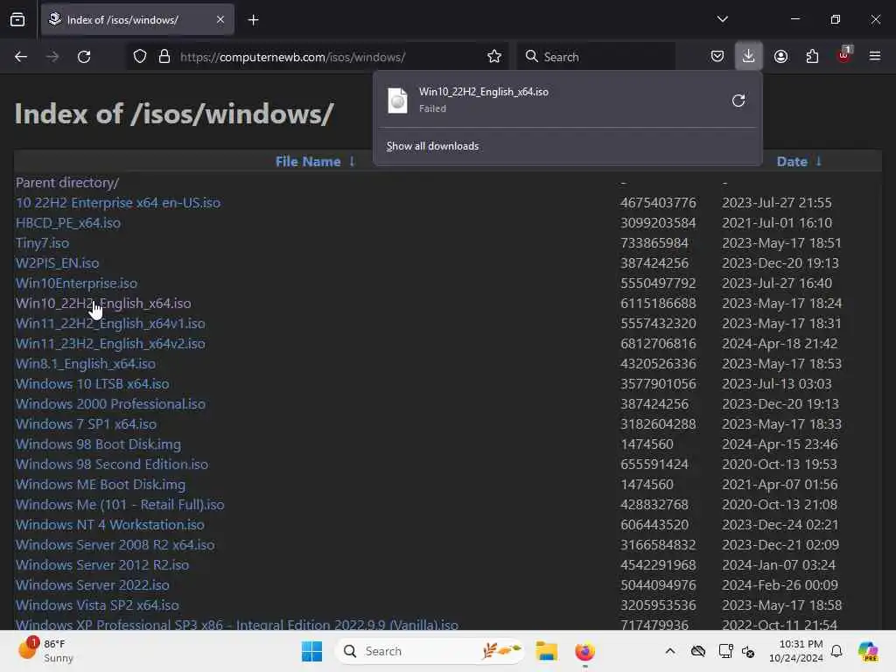Image resolution: width=896 pixels, height=672 pixels.
Task: Open the Firefox hamburger application menu
Action: [x=875, y=57]
